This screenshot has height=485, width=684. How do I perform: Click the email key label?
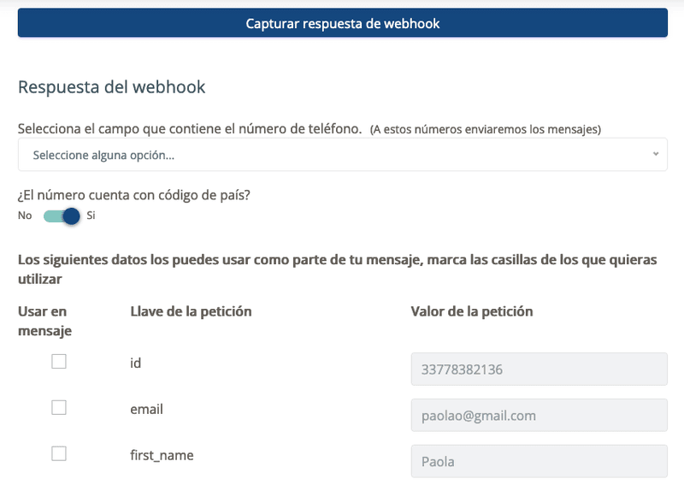coord(146,409)
